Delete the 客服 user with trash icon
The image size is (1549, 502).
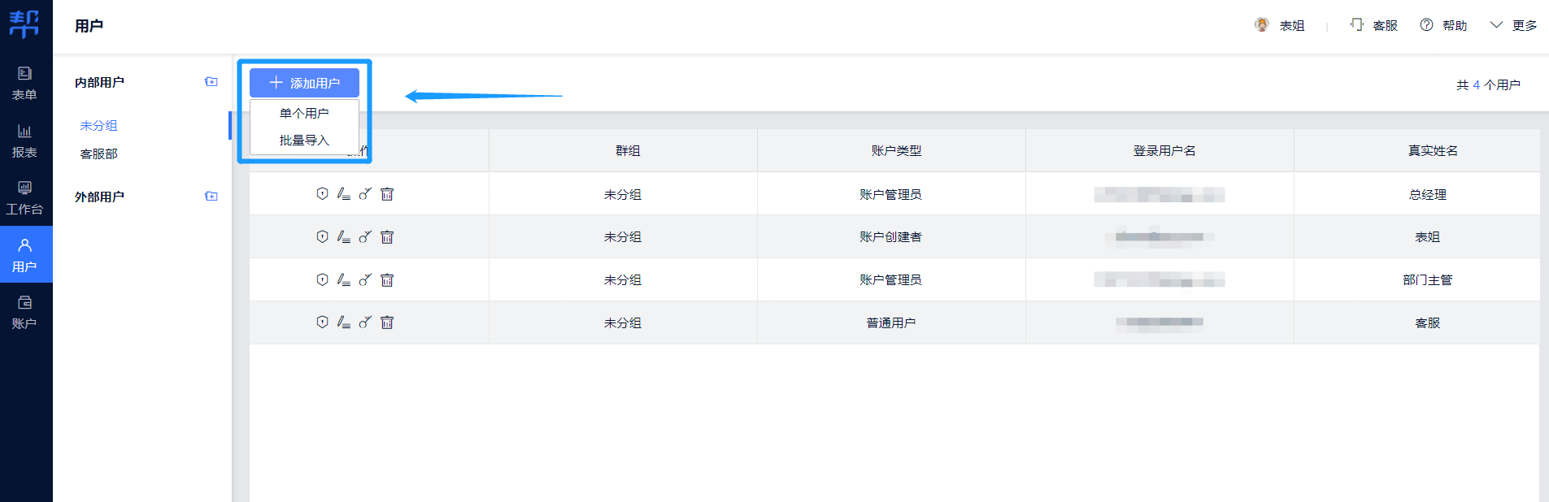[x=387, y=322]
